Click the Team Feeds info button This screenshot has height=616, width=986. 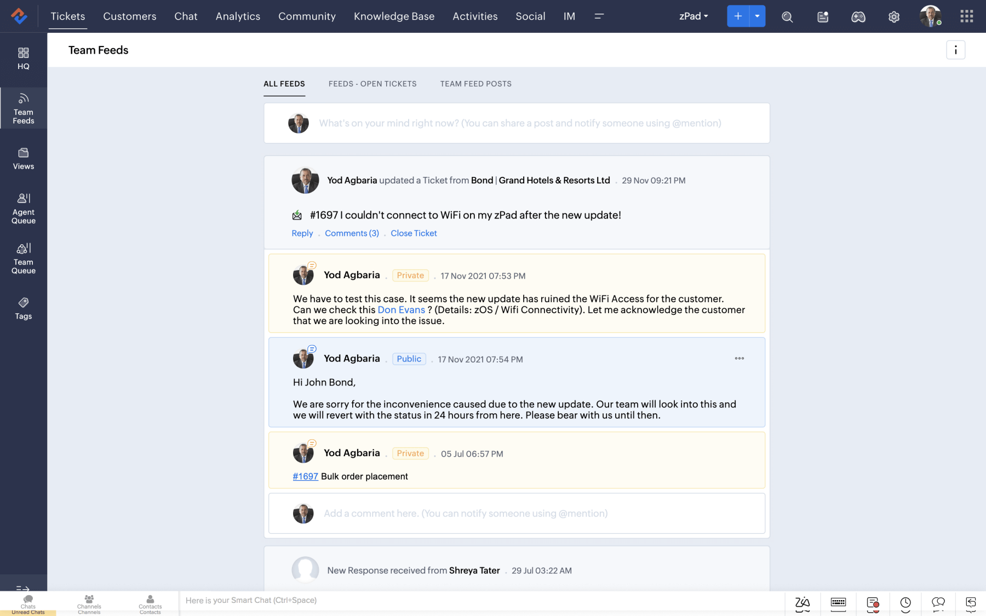[x=955, y=50]
